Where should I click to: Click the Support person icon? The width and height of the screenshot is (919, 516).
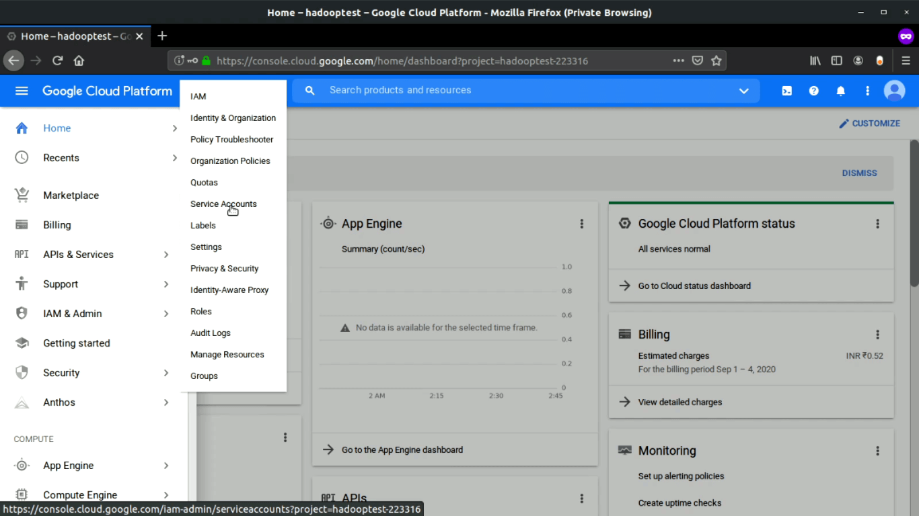22,284
